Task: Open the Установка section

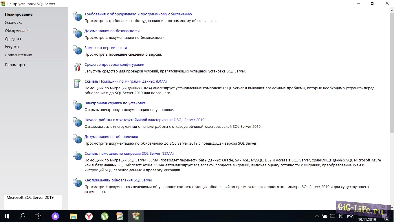Action: click(x=14, y=23)
